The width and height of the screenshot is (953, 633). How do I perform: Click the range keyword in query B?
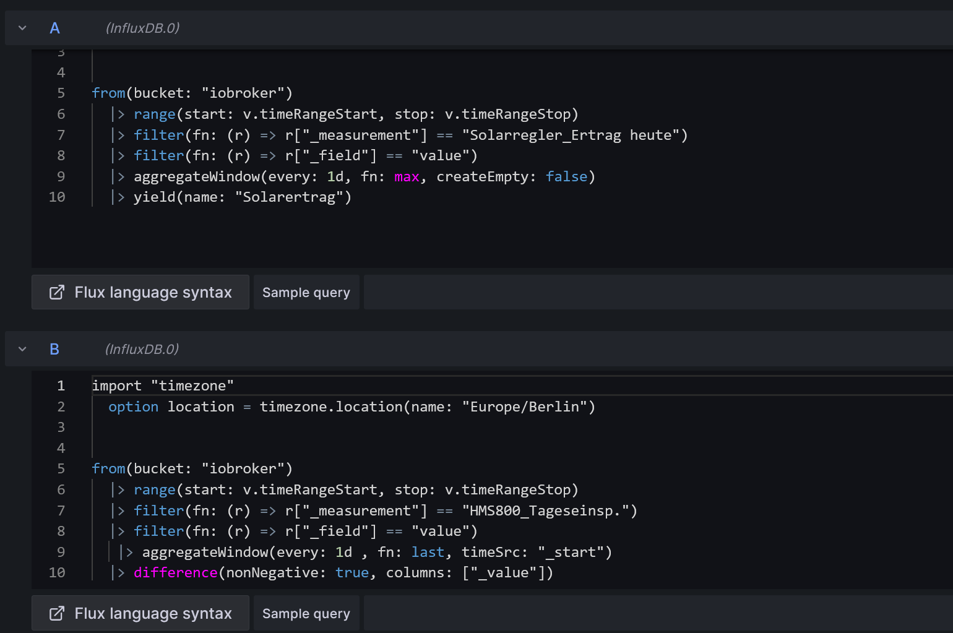tap(155, 489)
